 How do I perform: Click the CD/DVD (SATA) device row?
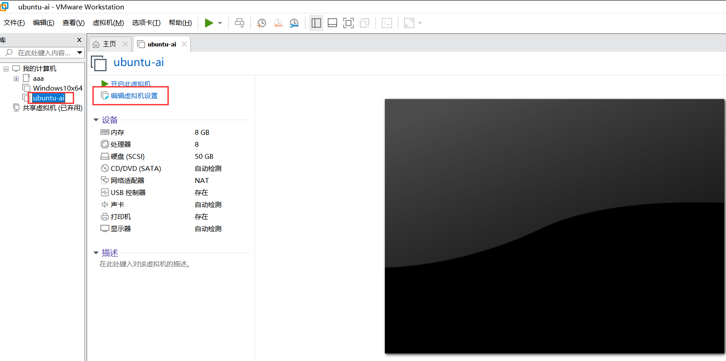(175, 169)
